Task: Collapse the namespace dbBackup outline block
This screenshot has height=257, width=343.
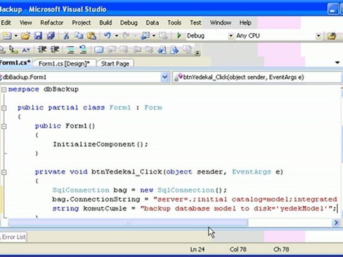Action: (x=4, y=90)
